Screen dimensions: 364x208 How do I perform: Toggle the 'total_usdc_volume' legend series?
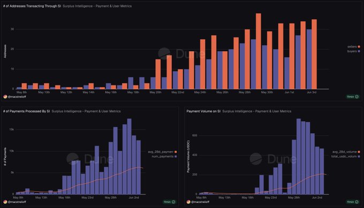pyautogui.click(x=345, y=157)
